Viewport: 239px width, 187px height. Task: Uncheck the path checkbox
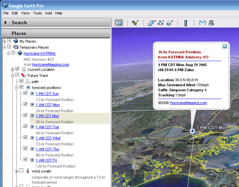coord(21,81)
